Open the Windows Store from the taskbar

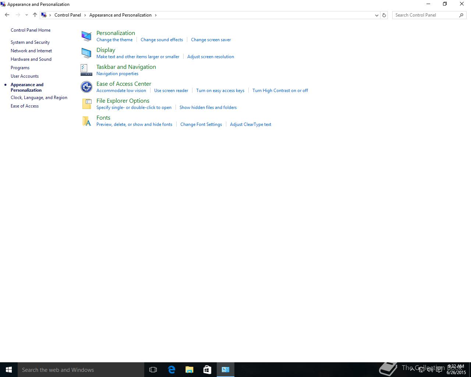(208, 370)
